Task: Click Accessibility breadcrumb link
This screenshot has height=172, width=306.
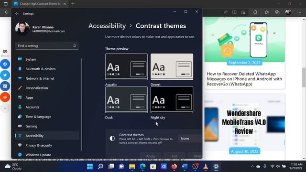Action: pyautogui.click(x=107, y=26)
